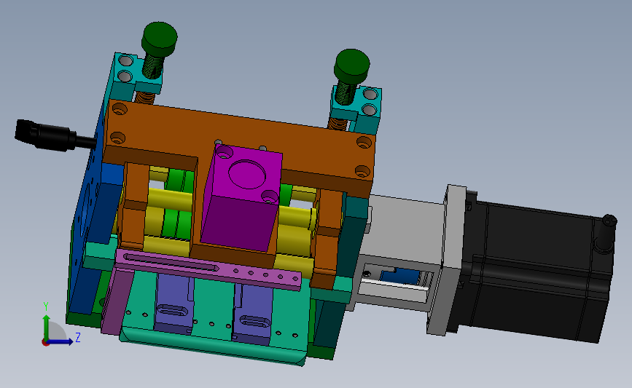The image size is (632, 388).
Task: Select the left green thumb screw knob
Action: pos(159,39)
